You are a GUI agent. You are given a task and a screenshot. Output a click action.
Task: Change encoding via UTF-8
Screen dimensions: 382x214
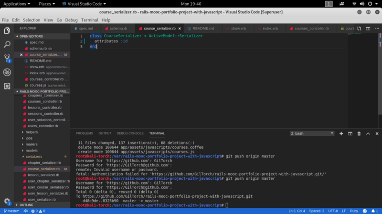point(333,211)
